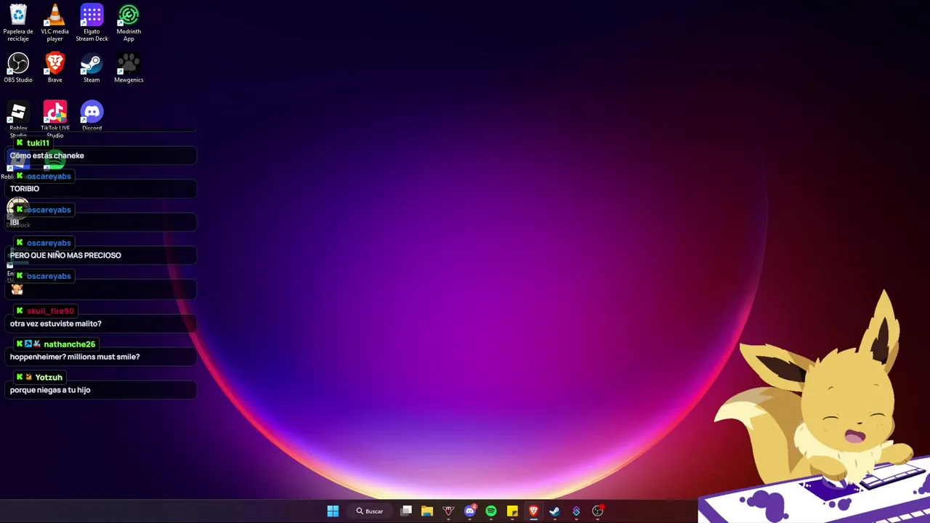The width and height of the screenshot is (930, 523).
Task: Open Sticky Notes from the taskbar
Action: 512,511
